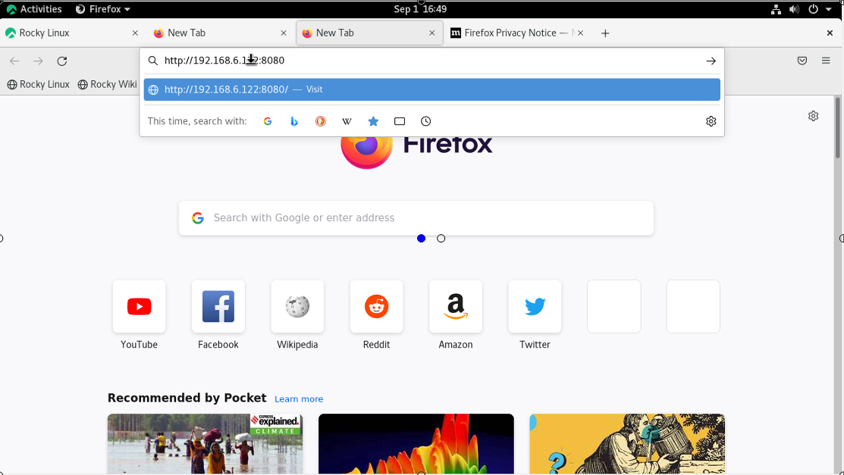844x475 pixels.
Task: Switch to the Rocky Linux tab
Action: (73, 33)
